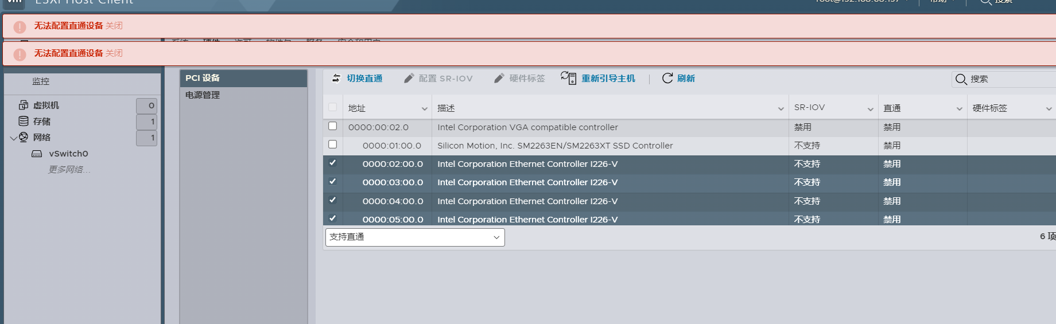The height and width of the screenshot is (324, 1056).
Task: Open the 更多网络 link
Action: point(69,169)
